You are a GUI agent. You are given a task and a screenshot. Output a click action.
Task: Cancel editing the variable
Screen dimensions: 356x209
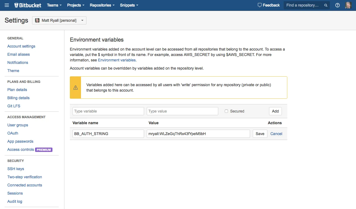276,134
